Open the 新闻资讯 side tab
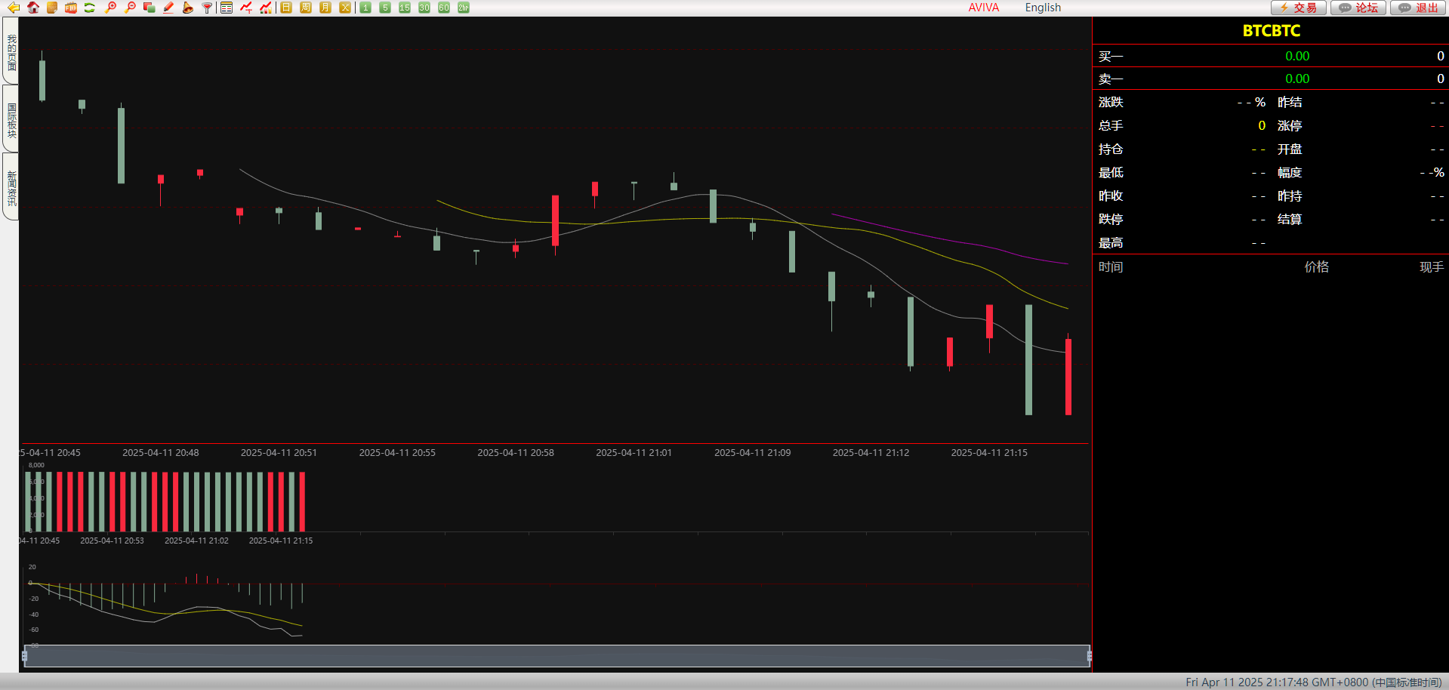 [11, 187]
